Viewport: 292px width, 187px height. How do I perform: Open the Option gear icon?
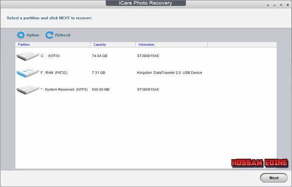point(21,35)
